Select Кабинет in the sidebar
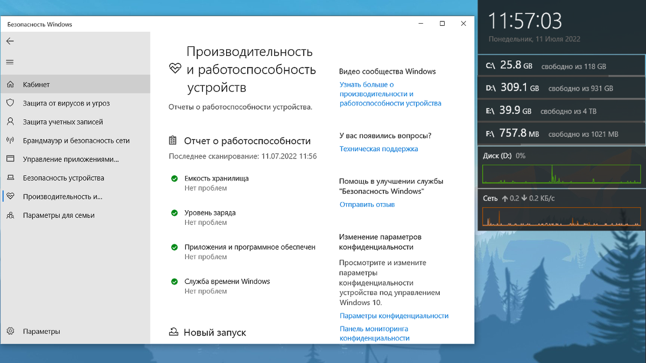Screen dimensions: 646x363 [75, 84]
